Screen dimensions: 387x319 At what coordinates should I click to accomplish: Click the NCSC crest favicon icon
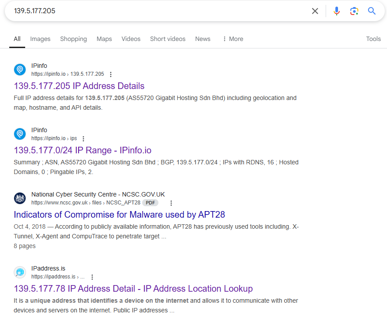click(x=20, y=198)
